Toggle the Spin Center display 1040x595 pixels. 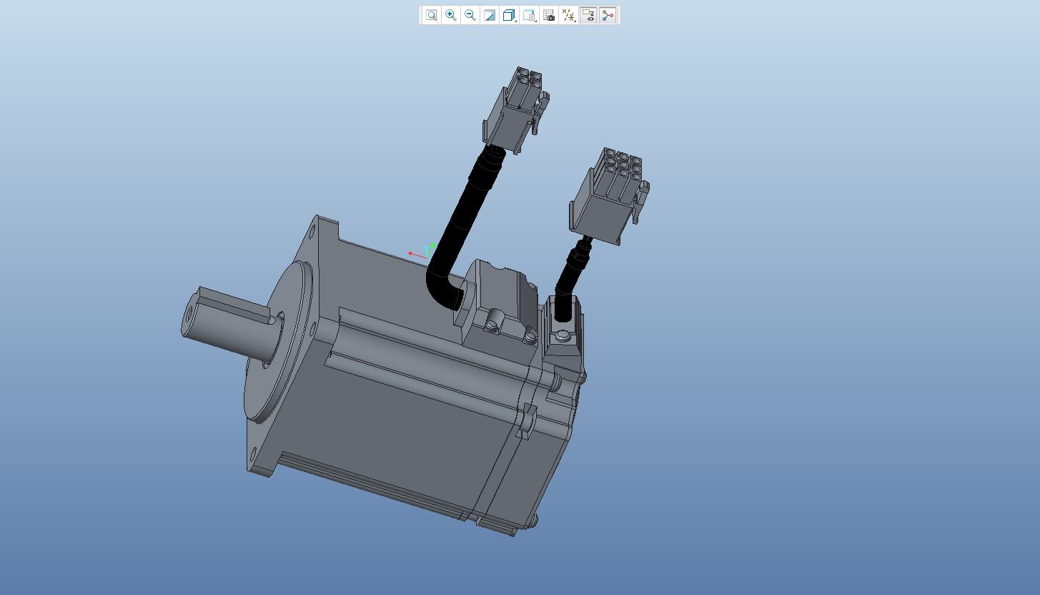tap(608, 15)
